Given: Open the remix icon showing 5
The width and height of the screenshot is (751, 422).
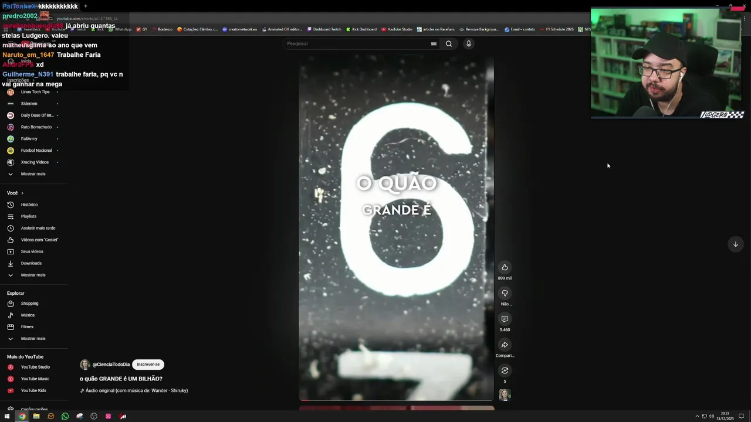Looking at the screenshot, I should click(x=505, y=370).
